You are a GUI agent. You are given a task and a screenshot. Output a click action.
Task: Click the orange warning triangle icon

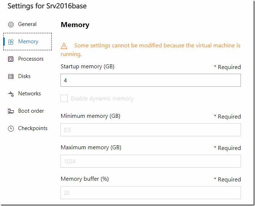pyautogui.click(x=64, y=46)
